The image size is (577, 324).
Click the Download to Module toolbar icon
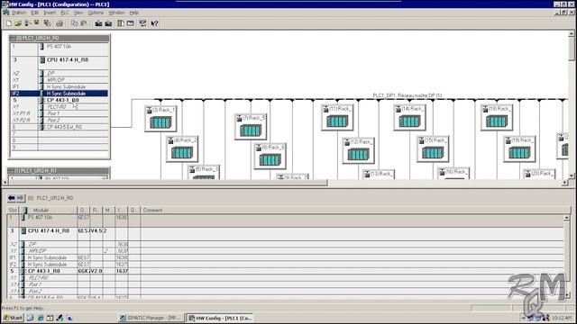[98, 23]
